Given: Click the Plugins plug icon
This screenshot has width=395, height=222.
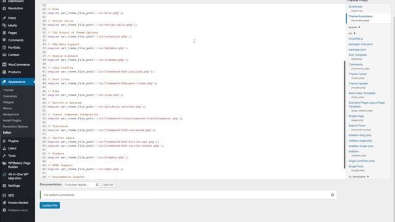Looking at the screenshot, I should pos(4,141).
